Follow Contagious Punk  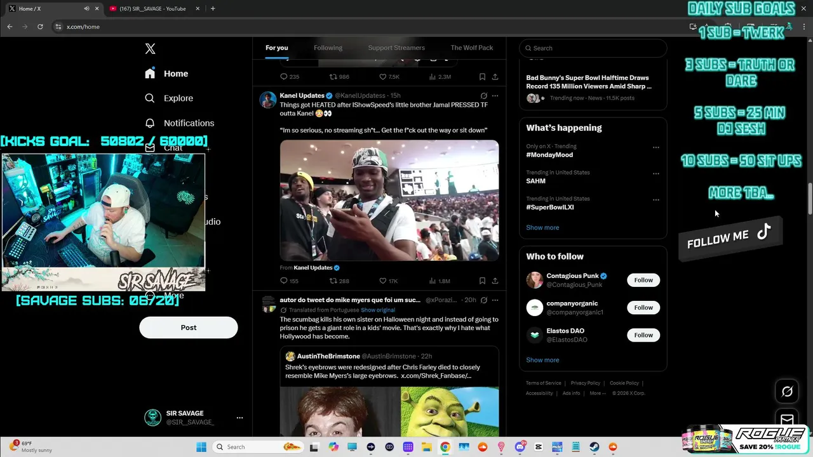click(x=643, y=280)
